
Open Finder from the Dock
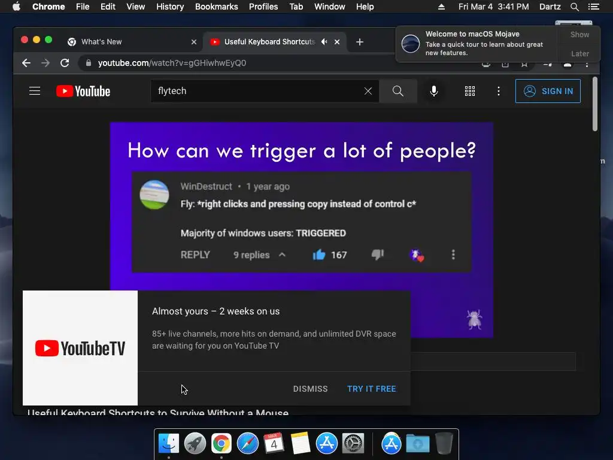click(169, 444)
